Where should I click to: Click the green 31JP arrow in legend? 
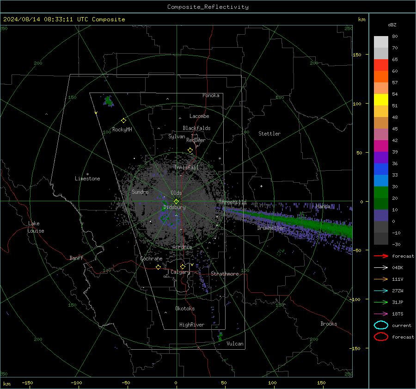coord(381,302)
